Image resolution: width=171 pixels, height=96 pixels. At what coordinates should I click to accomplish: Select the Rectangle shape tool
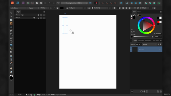click(x=11, y=34)
